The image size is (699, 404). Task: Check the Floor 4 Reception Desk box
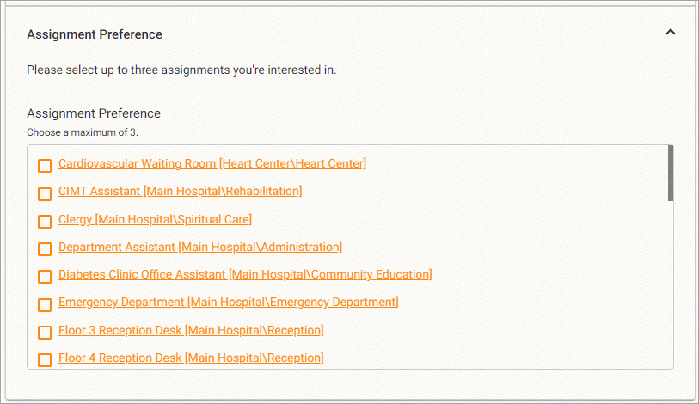pos(45,360)
